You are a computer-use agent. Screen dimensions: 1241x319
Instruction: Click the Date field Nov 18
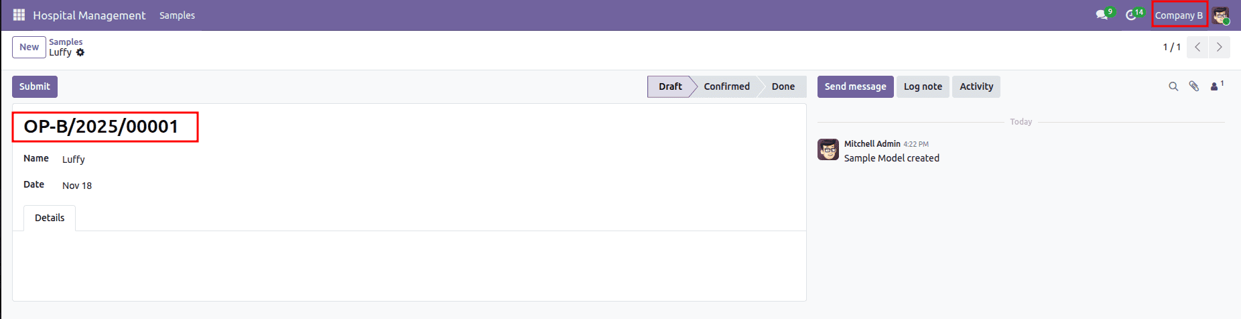point(77,186)
